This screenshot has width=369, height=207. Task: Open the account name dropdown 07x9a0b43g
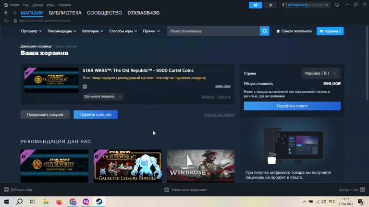pyautogui.click(x=299, y=5)
